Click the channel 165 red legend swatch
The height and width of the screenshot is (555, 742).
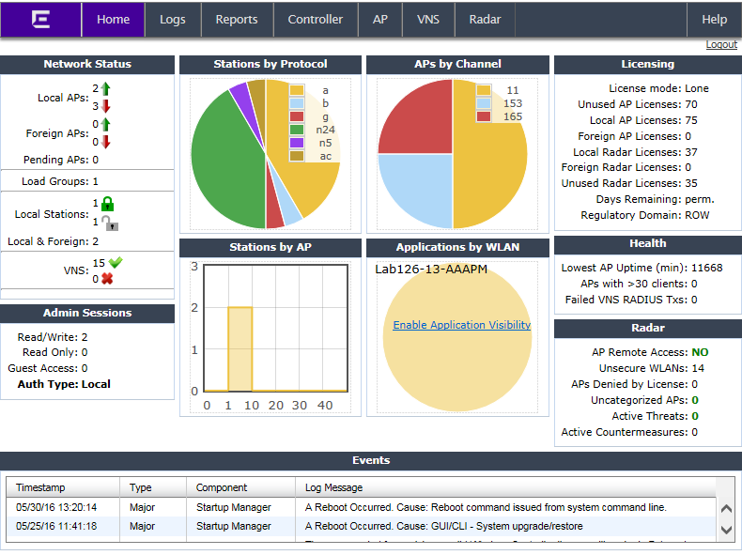pyautogui.click(x=484, y=116)
